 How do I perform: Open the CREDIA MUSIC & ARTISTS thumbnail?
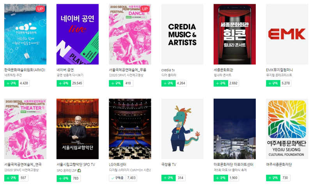tap(182, 34)
